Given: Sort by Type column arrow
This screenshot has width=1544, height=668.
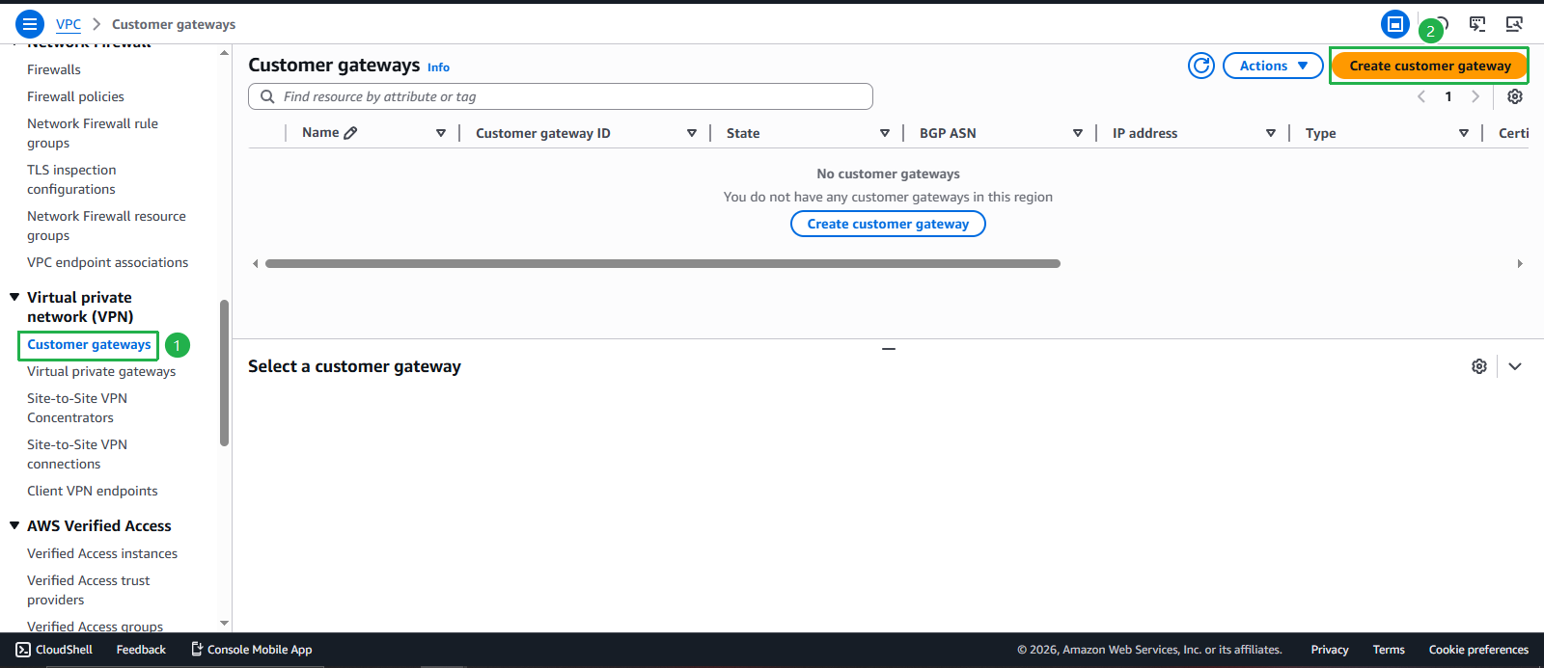Looking at the screenshot, I should coord(1464,133).
